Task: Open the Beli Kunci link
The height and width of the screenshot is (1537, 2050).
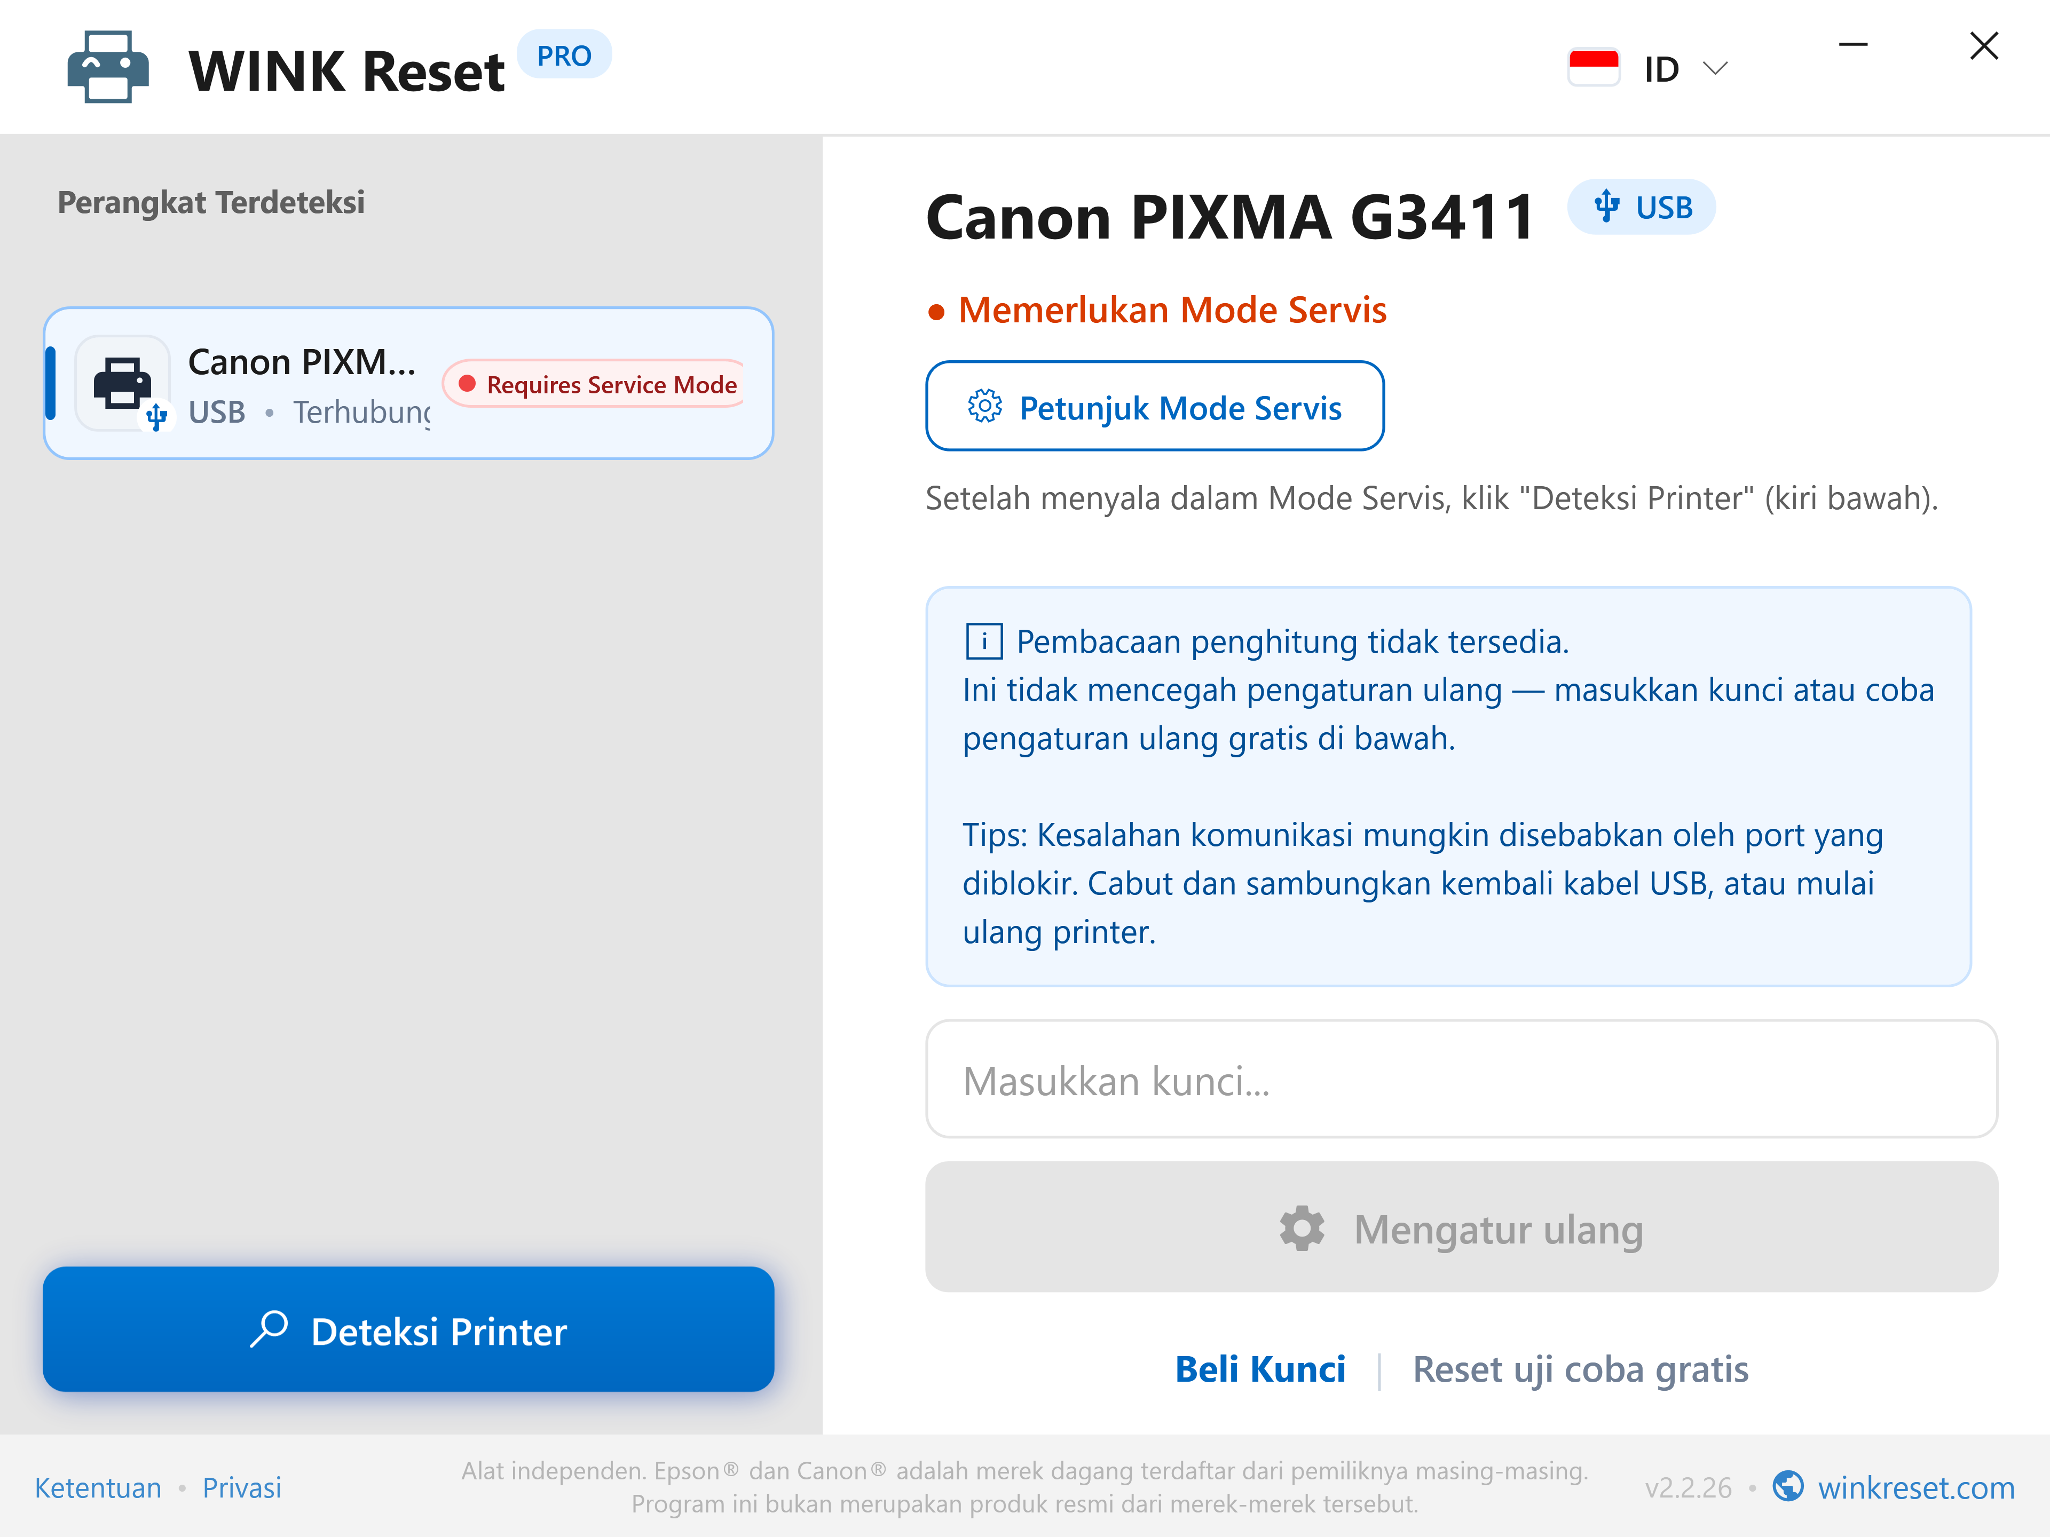Action: (x=1260, y=1369)
